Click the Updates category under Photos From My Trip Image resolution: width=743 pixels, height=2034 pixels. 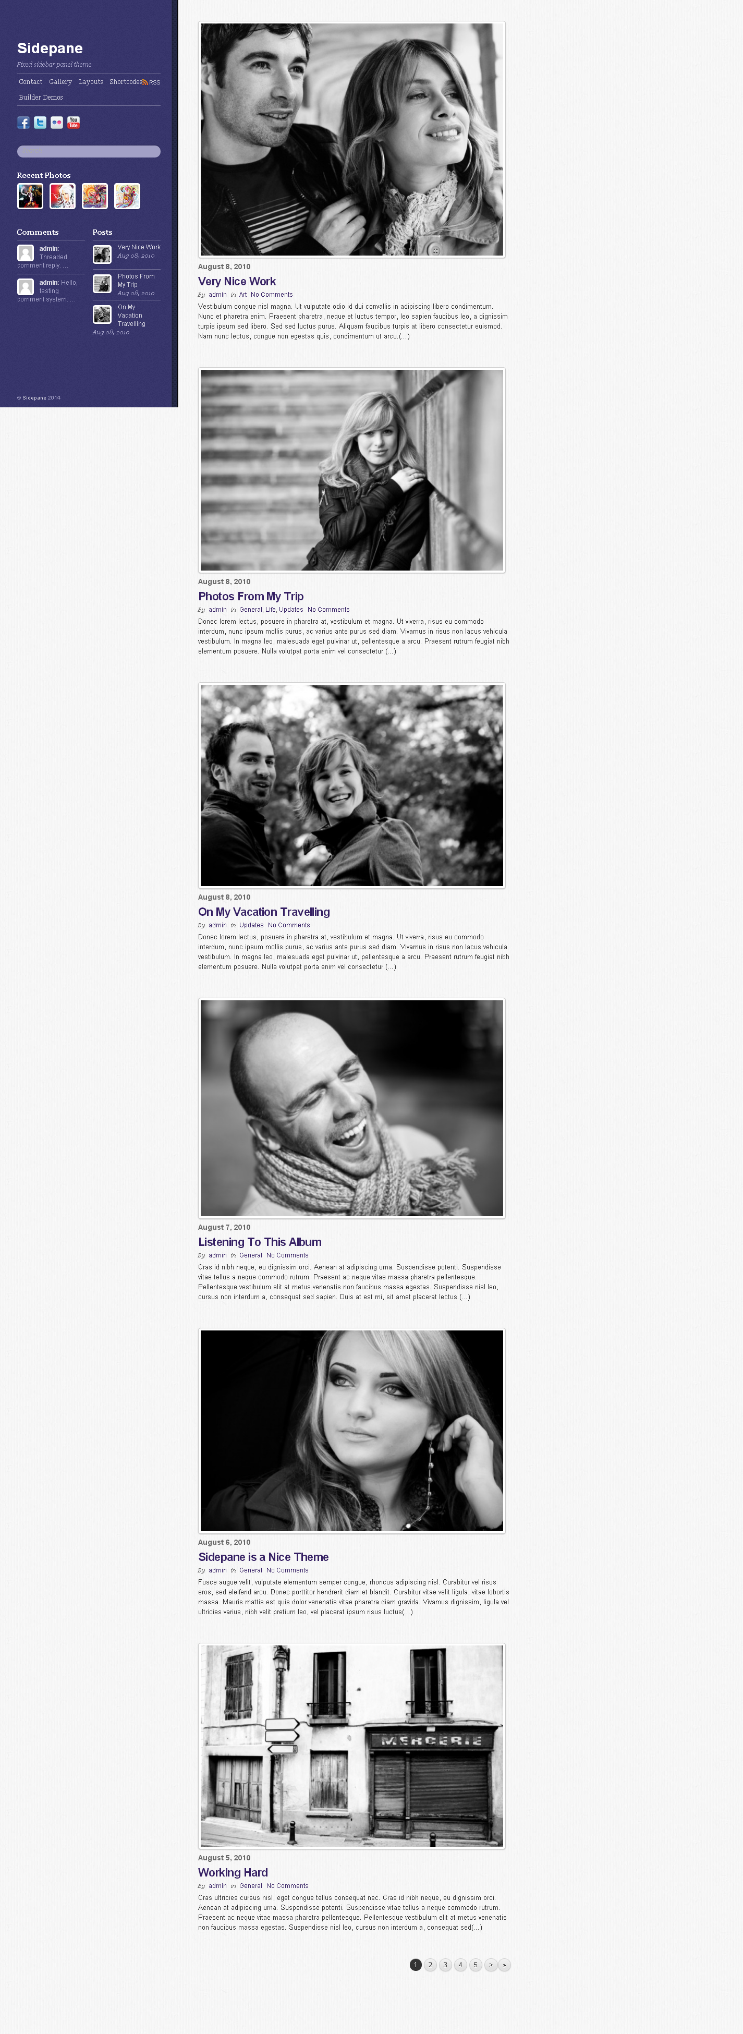[x=290, y=610]
